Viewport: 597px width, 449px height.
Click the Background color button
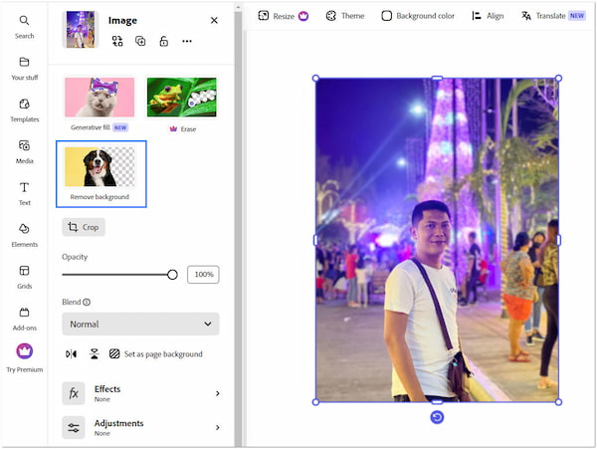click(418, 16)
